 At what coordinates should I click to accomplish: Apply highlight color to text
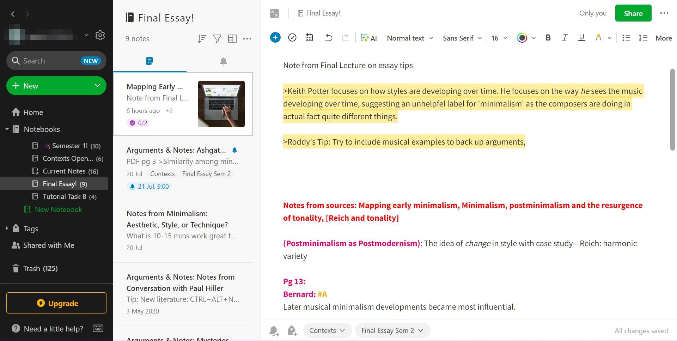(599, 37)
